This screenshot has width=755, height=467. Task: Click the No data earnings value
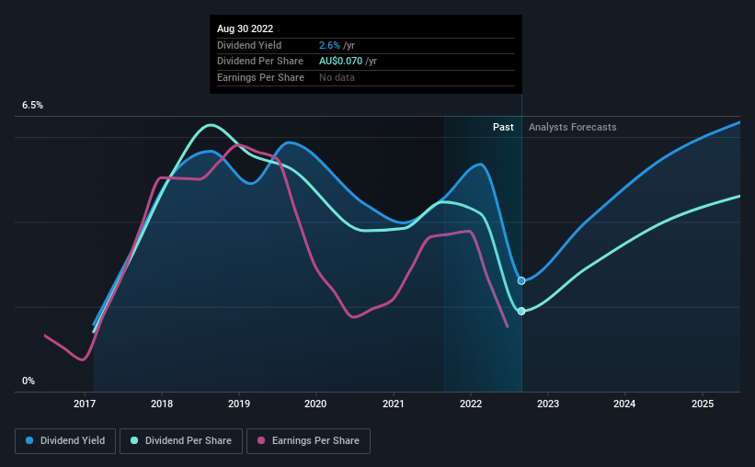(x=337, y=77)
